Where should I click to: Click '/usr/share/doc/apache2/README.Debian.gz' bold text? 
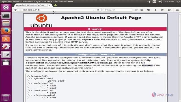(x=80, y=63)
